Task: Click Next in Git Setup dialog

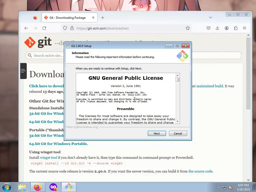Action: tap(157, 133)
